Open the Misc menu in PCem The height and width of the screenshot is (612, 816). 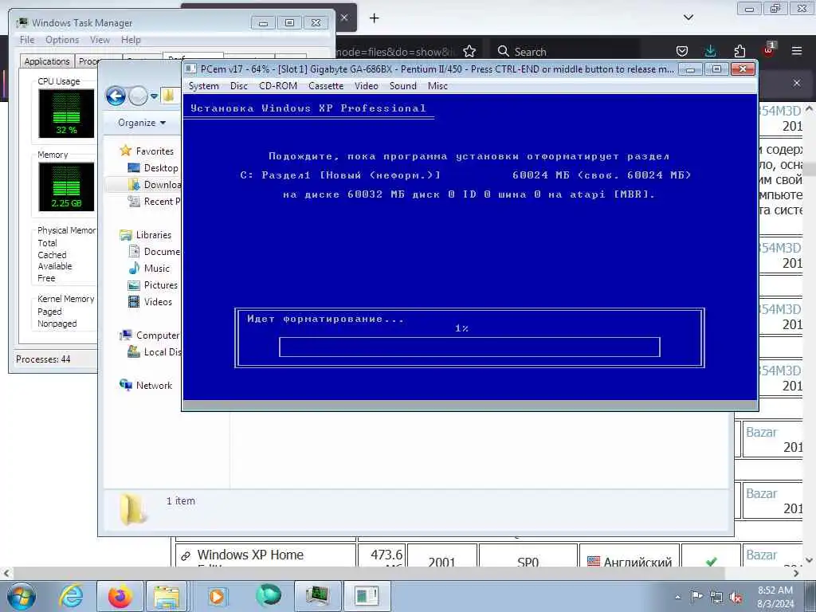(437, 86)
